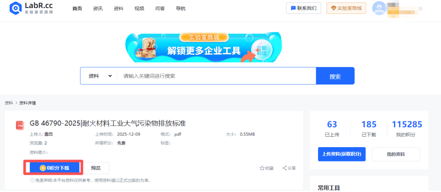The height and width of the screenshot is (192, 441).
Task: Click the 免费 required points value
Action: coord(121,143)
